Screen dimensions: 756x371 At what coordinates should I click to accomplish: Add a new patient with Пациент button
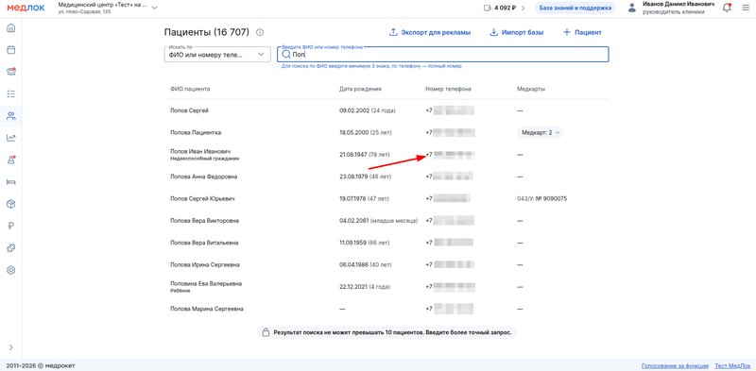(582, 33)
